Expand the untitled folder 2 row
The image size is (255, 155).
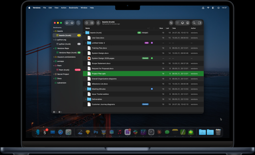(86, 43)
